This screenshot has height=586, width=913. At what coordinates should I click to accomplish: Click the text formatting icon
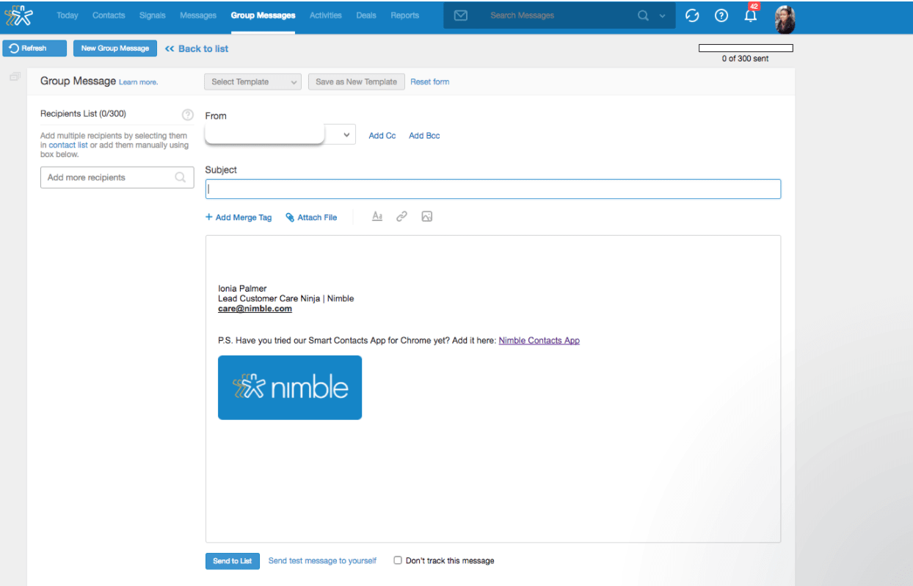[377, 217]
